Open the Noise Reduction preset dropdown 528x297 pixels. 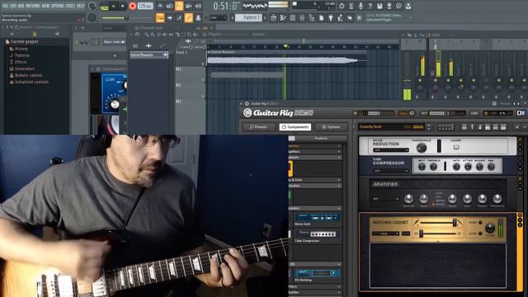pyautogui.click(x=390, y=150)
